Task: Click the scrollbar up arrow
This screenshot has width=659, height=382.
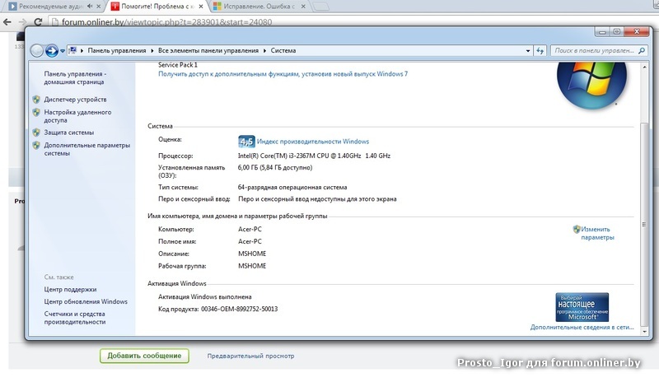Action: pyautogui.click(x=645, y=67)
